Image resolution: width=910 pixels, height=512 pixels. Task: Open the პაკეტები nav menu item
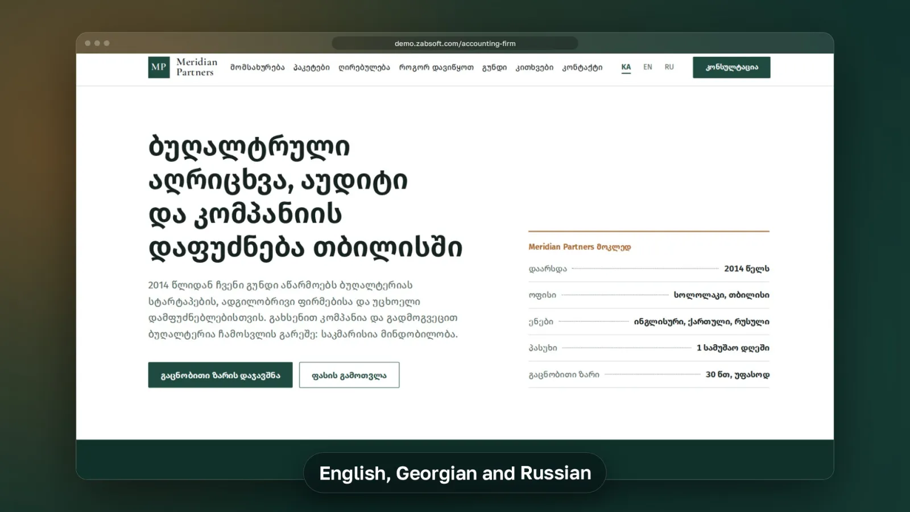point(311,67)
